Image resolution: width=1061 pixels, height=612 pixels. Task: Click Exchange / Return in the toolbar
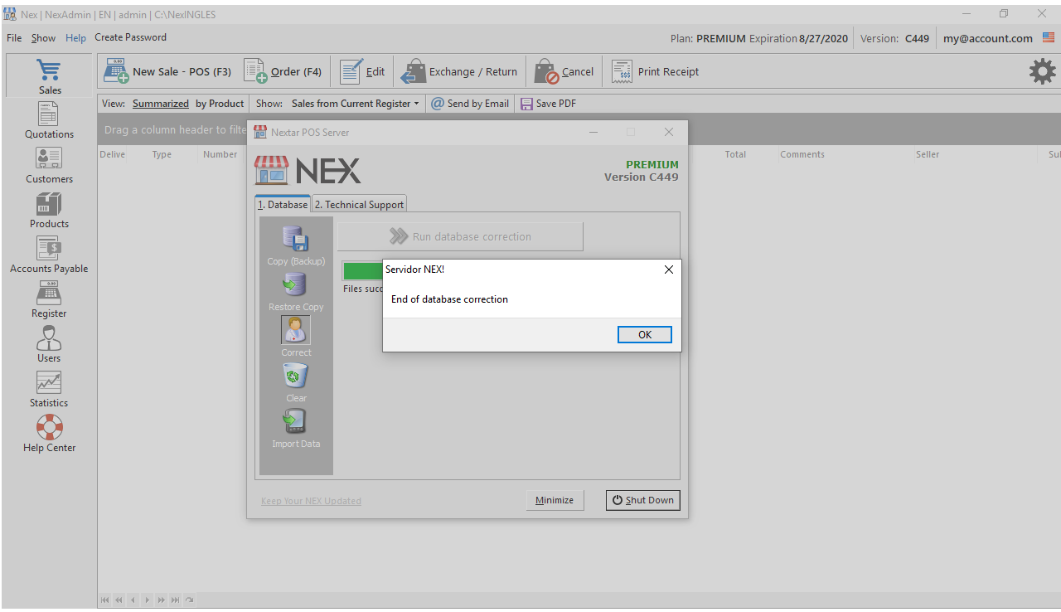tap(458, 72)
